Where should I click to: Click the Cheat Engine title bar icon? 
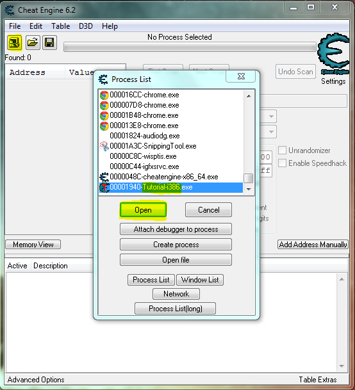[x=10, y=10]
